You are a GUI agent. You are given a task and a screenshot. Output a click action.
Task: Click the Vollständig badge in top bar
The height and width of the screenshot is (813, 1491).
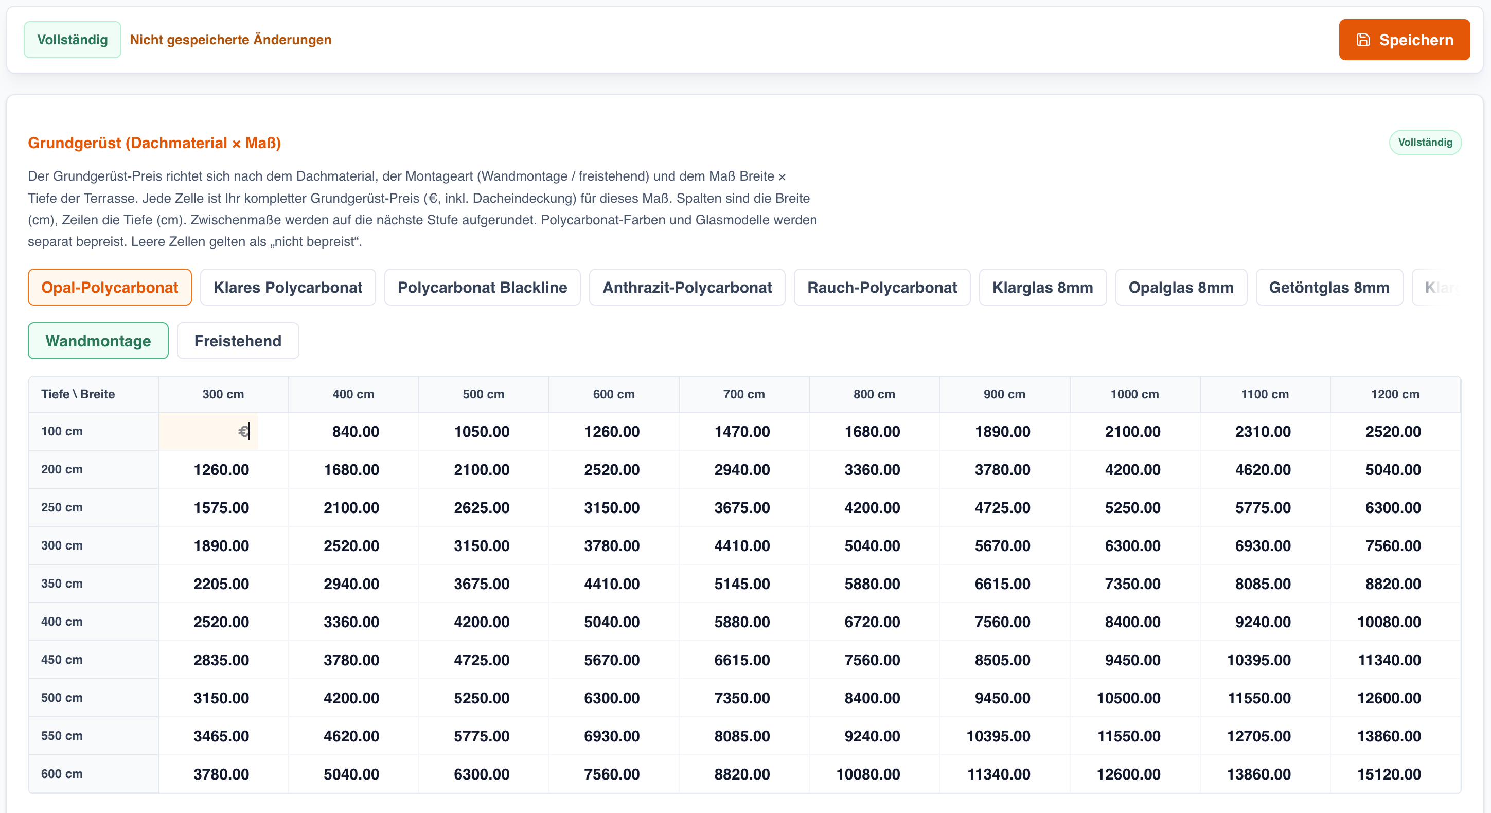pyautogui.click(x=73, y=40)
